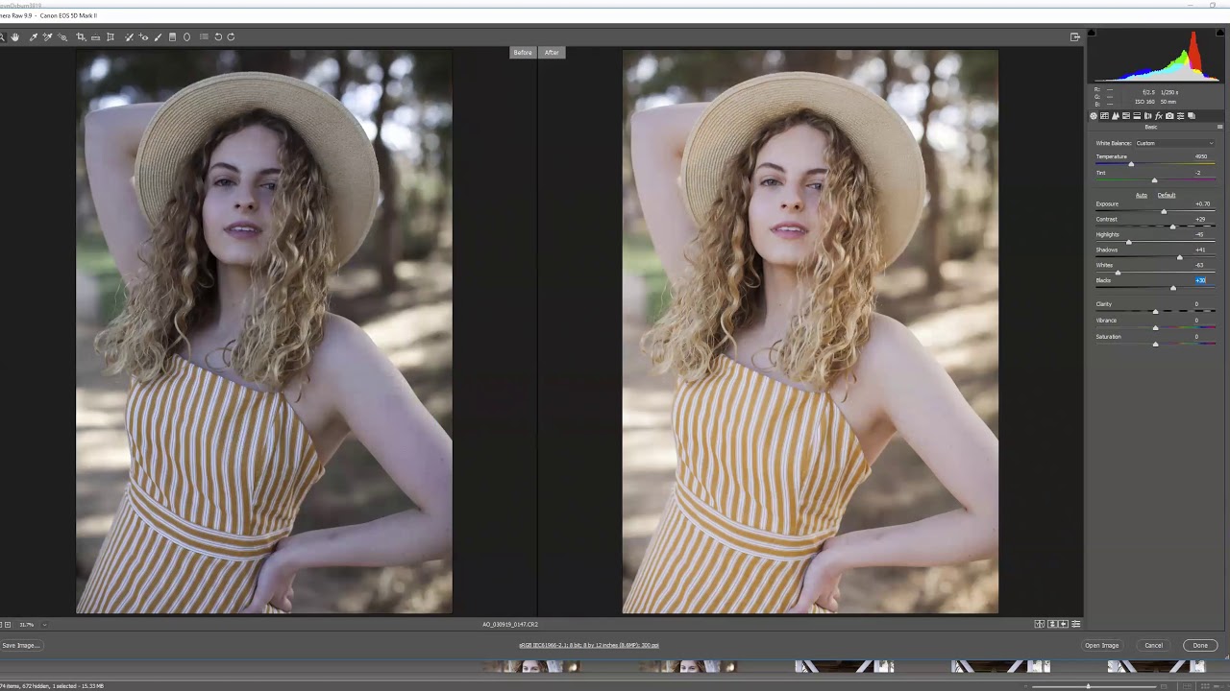Adjust the Saturation slider handle
The height and width of the screenshot is (691, 1230).
click(1155, 344)
